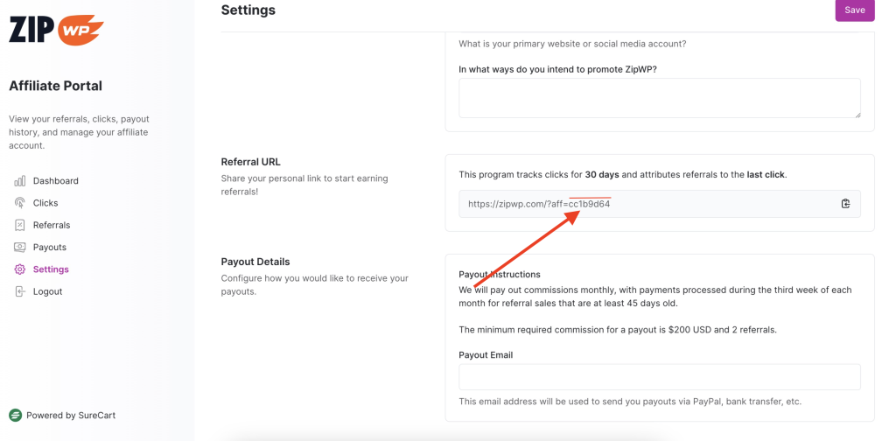
Task: Go to the Clicks section
Action: pos(45,203)
